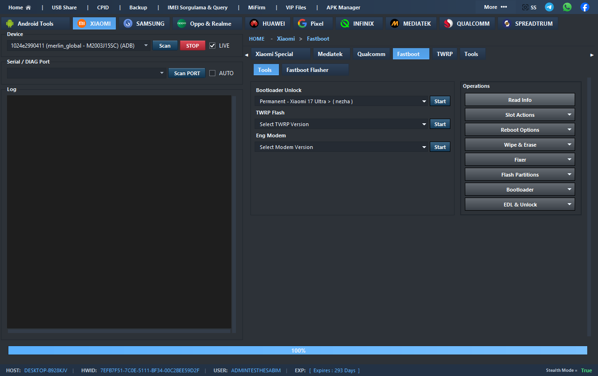This screenshot has width=598, height=376.
Task: Open the Select TWRP Version dropdown
Action: [x=424, y=124]
